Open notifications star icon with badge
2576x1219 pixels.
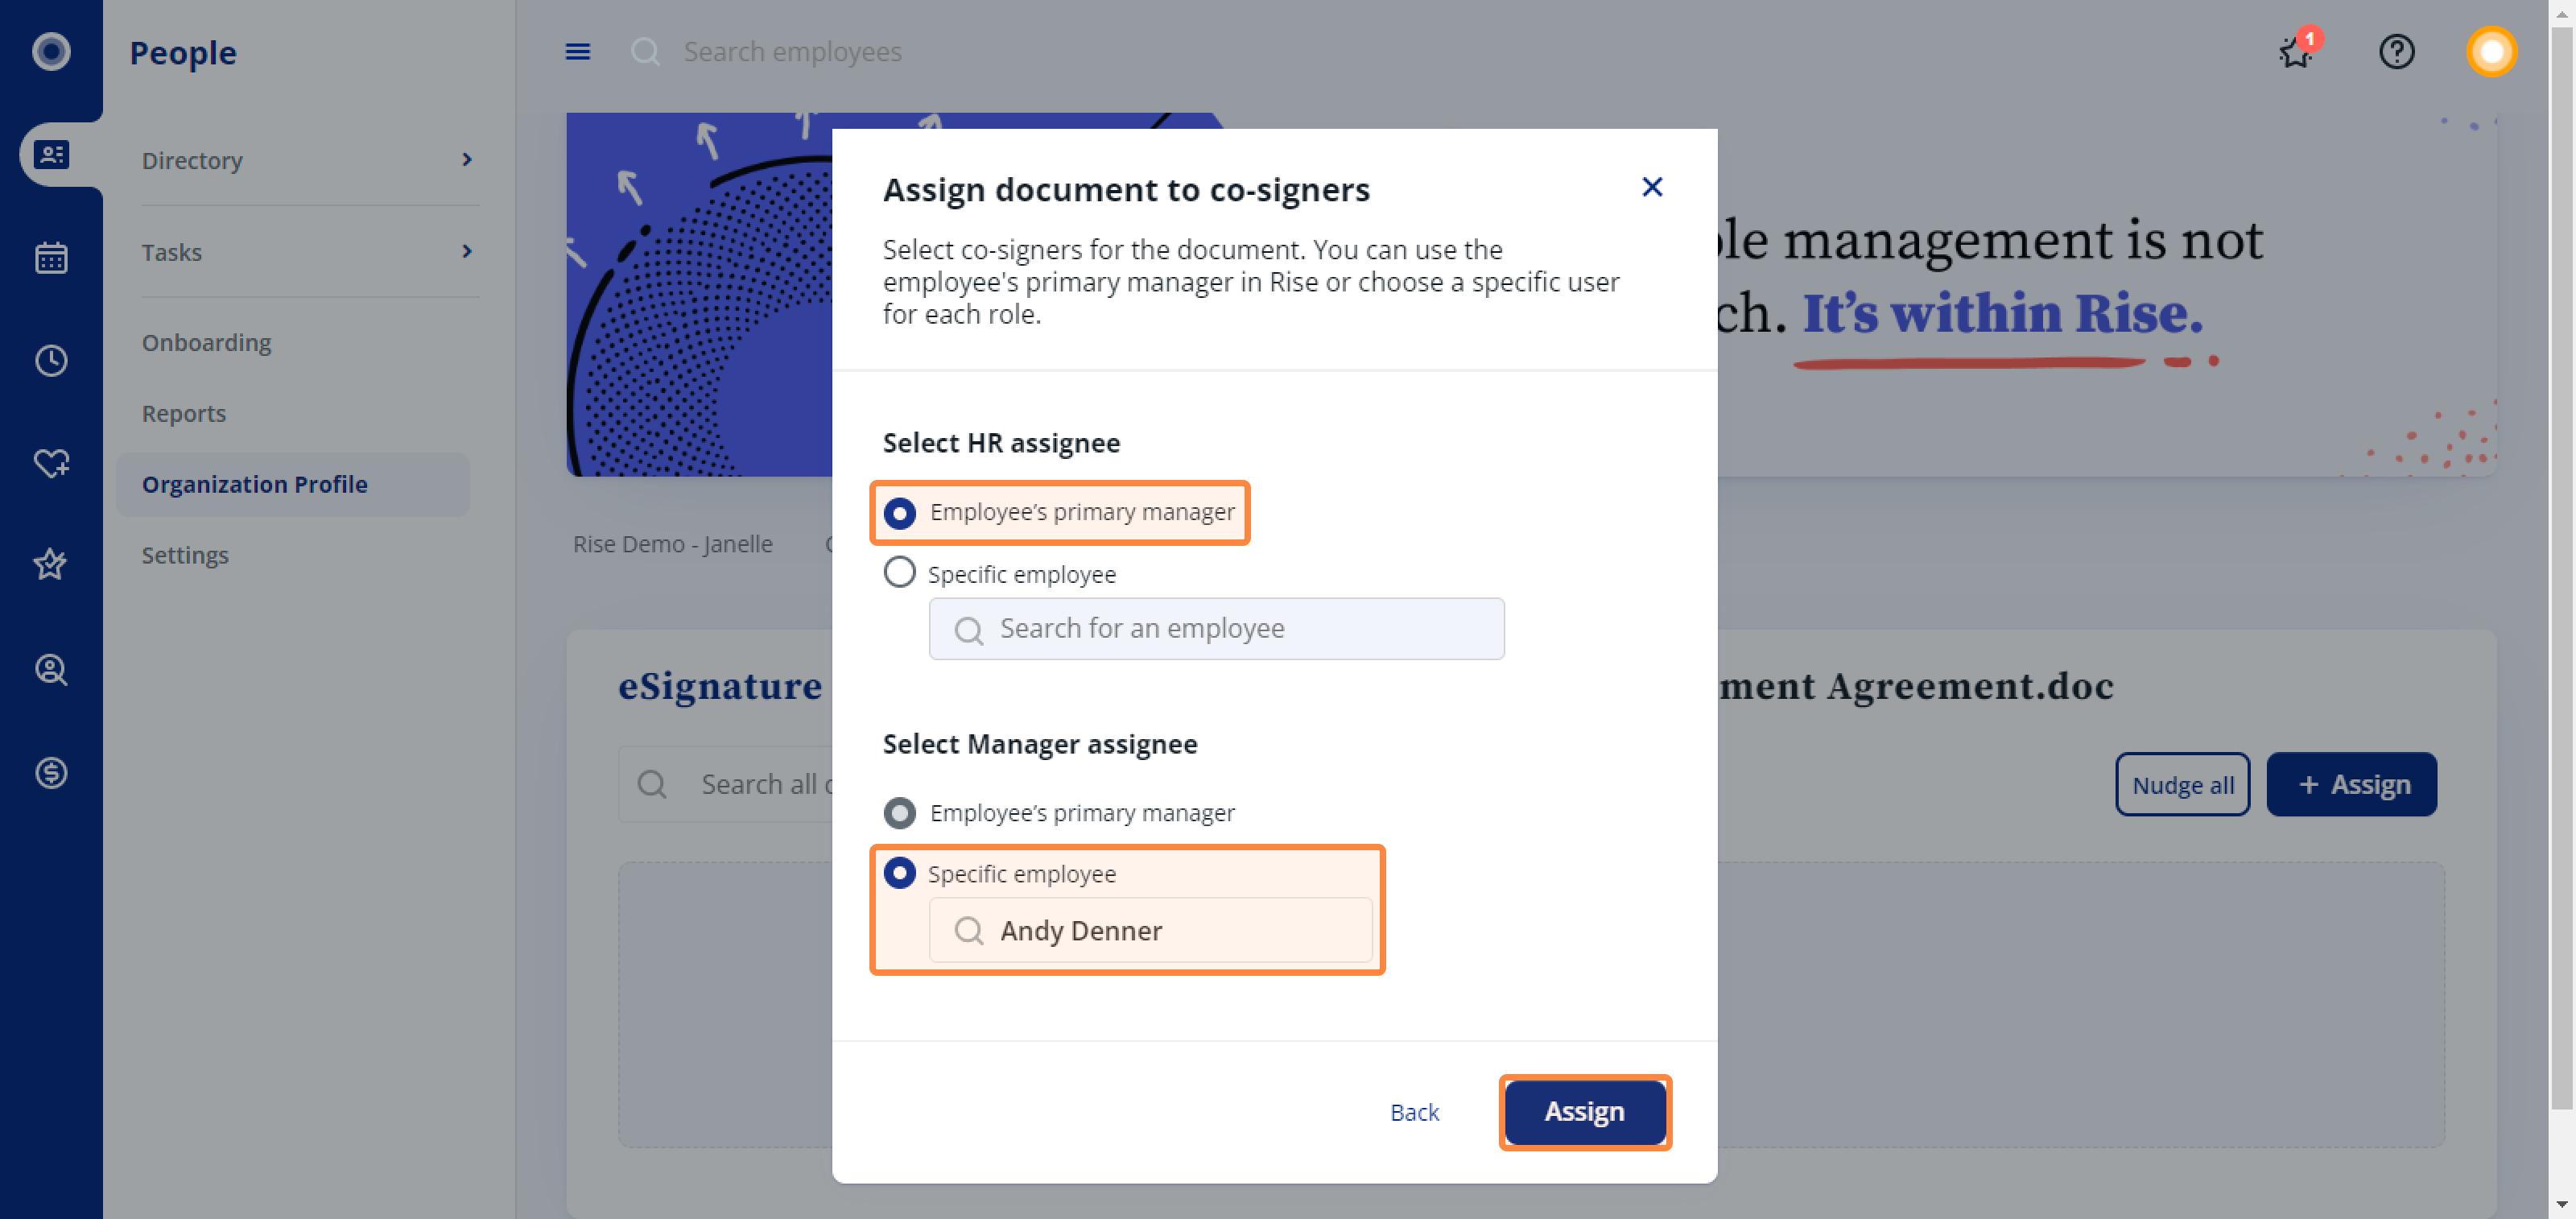coord(2297,49)
